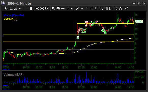Click the circled X clear icon
This screenshot has height=92, width=148.
tap(127, 9)
